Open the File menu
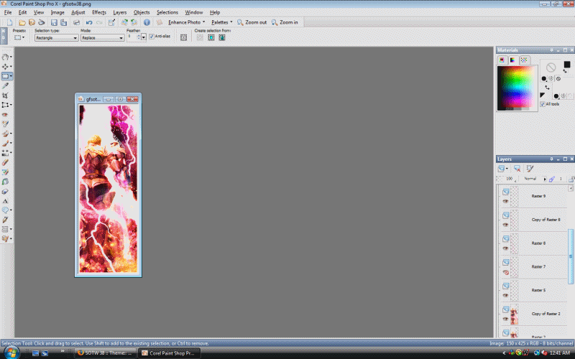The height and width of the screenshot is (359, 575). tap(8, 12)
